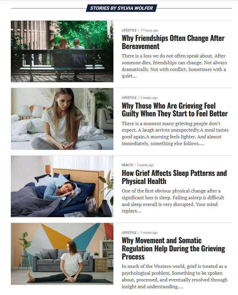Click the 'Stories by Sylvia Wolfer' heading banner
This screenshot has height=295, width=238.
[x=122, y=8]
